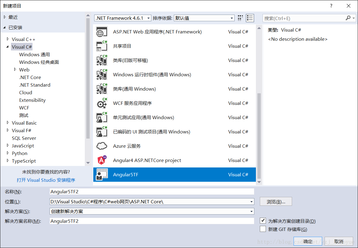Select SQL Server in the tree
The width and height of the screenshot is (358, 248).
(x=24, y=138)
